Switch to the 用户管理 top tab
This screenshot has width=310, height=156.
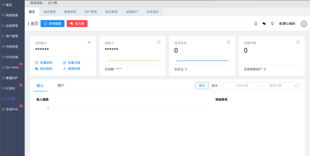click(91, 12)
